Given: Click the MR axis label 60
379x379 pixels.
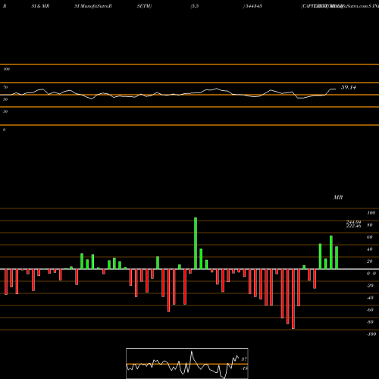Looking at the screenshot, I should pyautogui.click(x=370, y=237).
